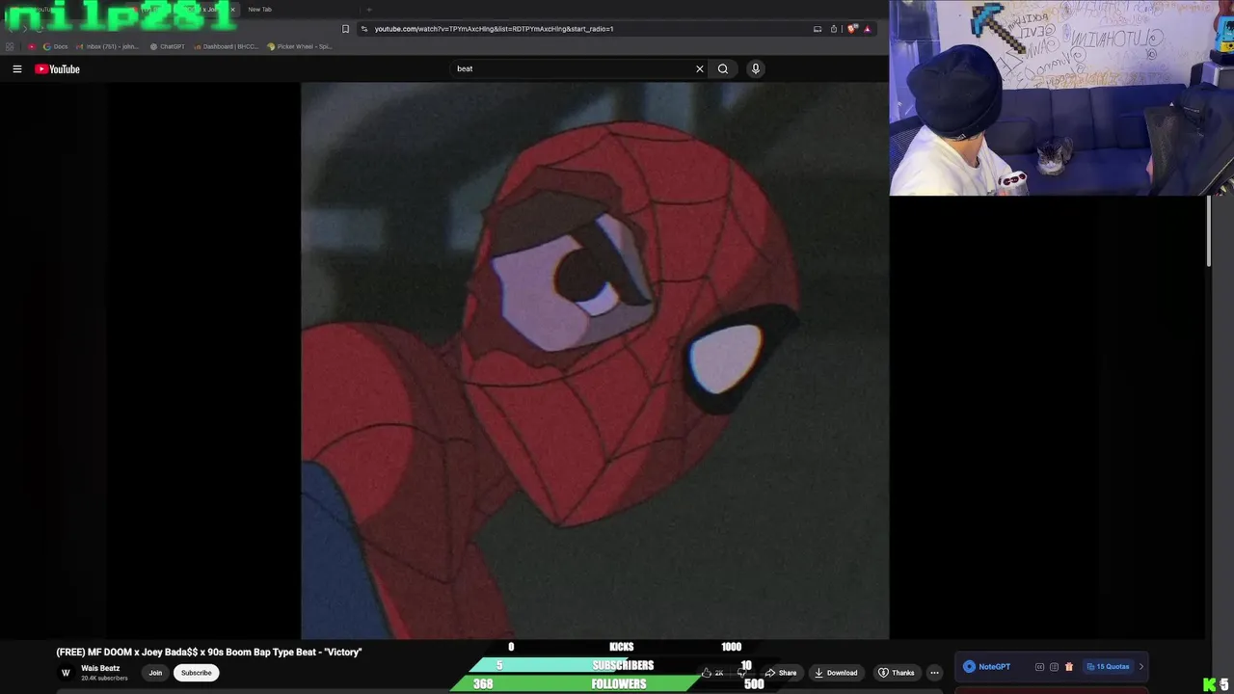Subscribe to Wais Beatz
Screen dimensions: 1234x694
pos(196,673)
